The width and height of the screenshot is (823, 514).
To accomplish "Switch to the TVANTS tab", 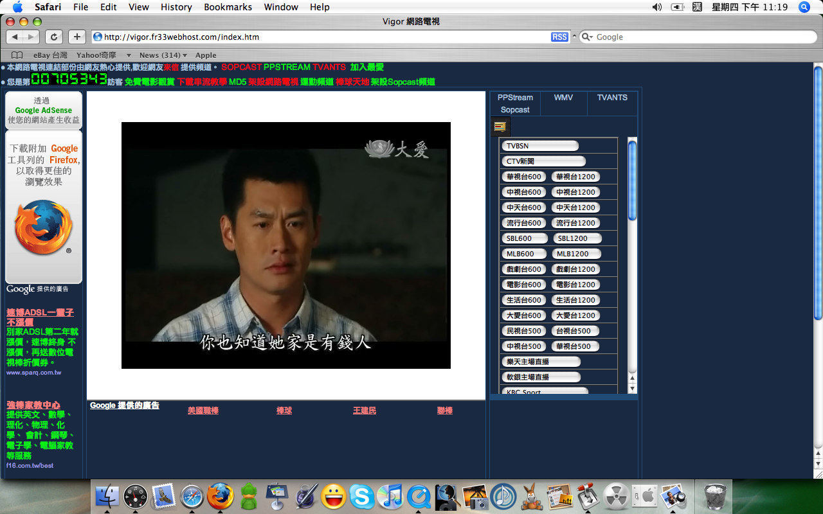I will 612,98.
